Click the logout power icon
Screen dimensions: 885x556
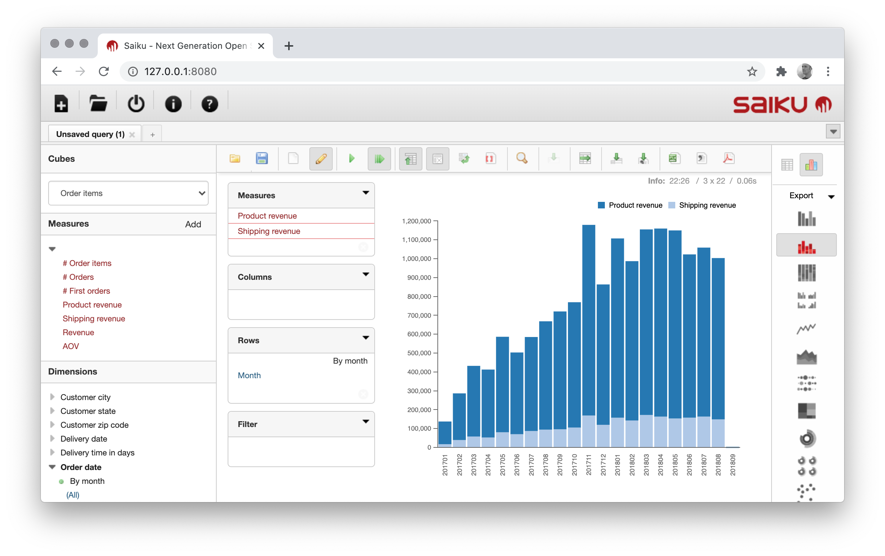point(136,103)
